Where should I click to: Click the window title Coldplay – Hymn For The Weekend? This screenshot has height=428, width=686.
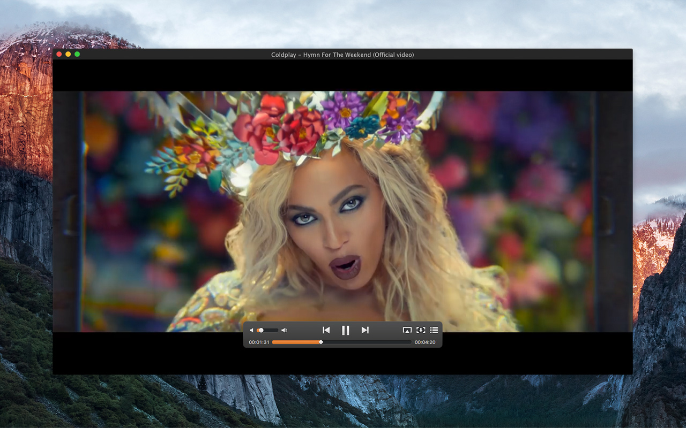342,55
